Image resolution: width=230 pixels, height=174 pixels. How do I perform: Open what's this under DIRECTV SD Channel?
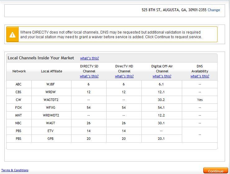click(89, 76)
